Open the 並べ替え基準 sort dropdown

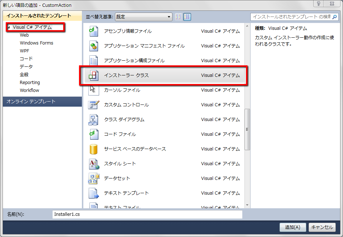[144, 17]
